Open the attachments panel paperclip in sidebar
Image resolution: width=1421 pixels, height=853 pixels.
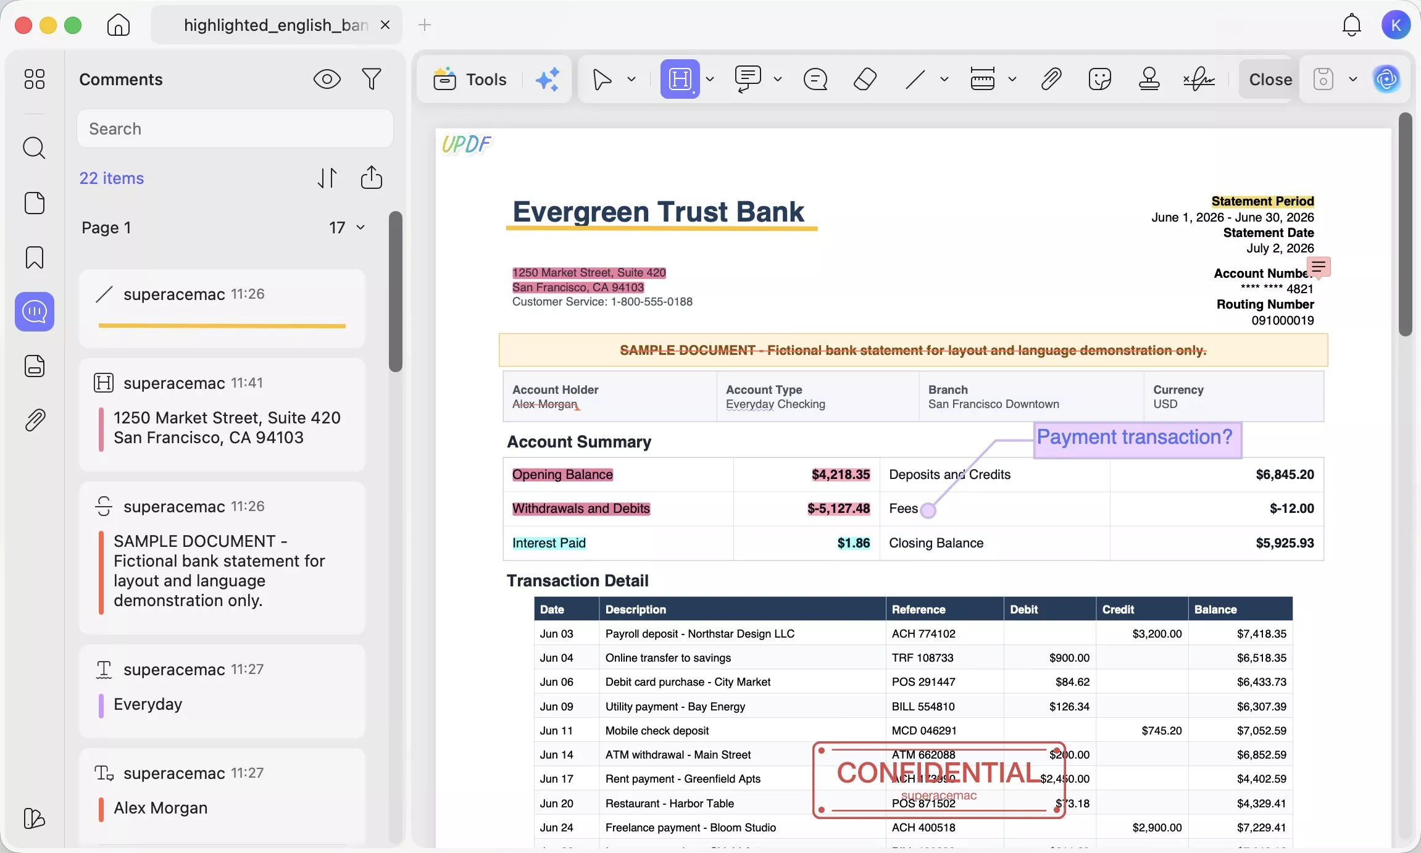[x=35, y=420]
